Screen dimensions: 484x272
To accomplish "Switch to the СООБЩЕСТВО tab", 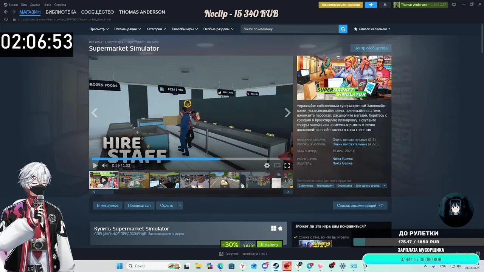I will pyautogui.click(x=98, y=12).
